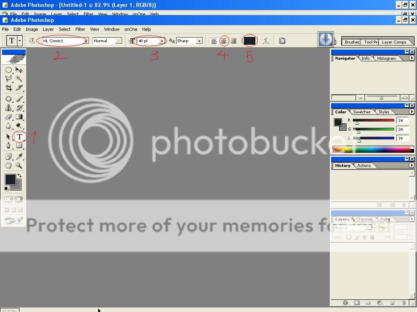Select the Rectangle shape tool
This screenshot has width=417, height=312.
[19, 146]
